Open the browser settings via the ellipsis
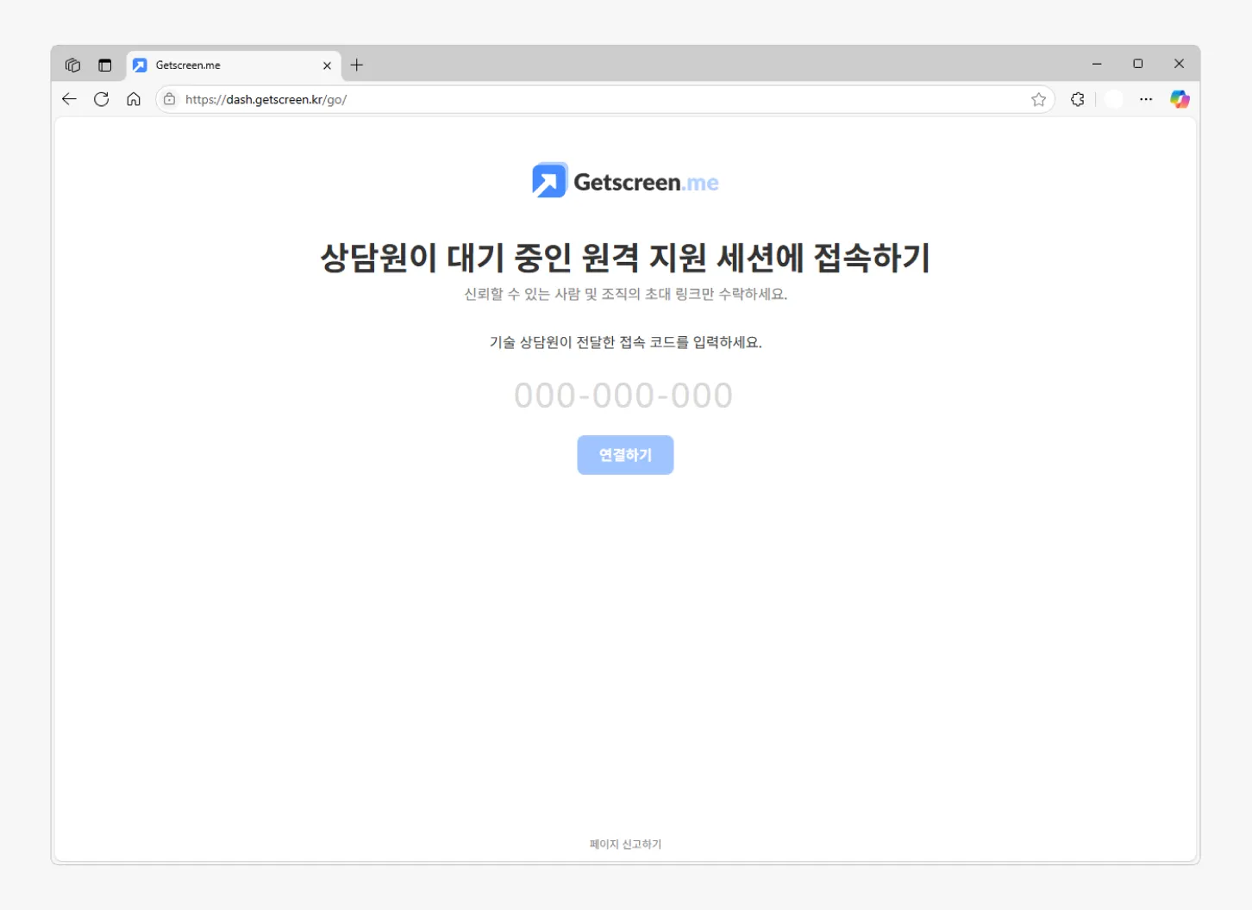 tap(1146, 99)
